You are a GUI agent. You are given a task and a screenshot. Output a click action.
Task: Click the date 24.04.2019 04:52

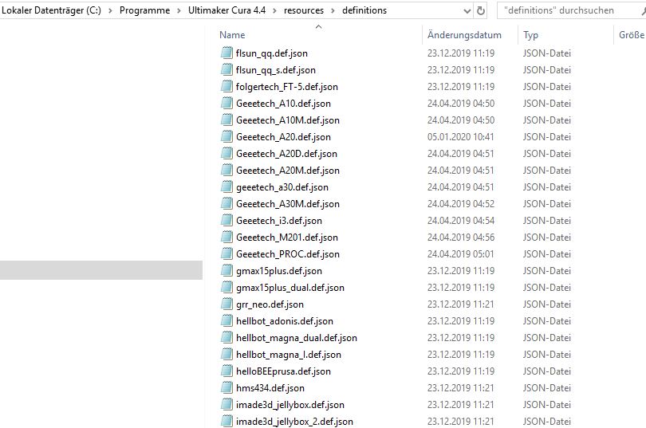pyautogui.click(x=460, y=204)
